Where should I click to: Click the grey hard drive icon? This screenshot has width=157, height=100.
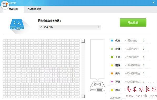(x=98, y=86)
